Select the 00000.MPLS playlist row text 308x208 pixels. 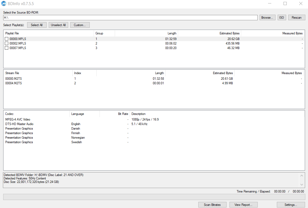(x=18, y=39)
